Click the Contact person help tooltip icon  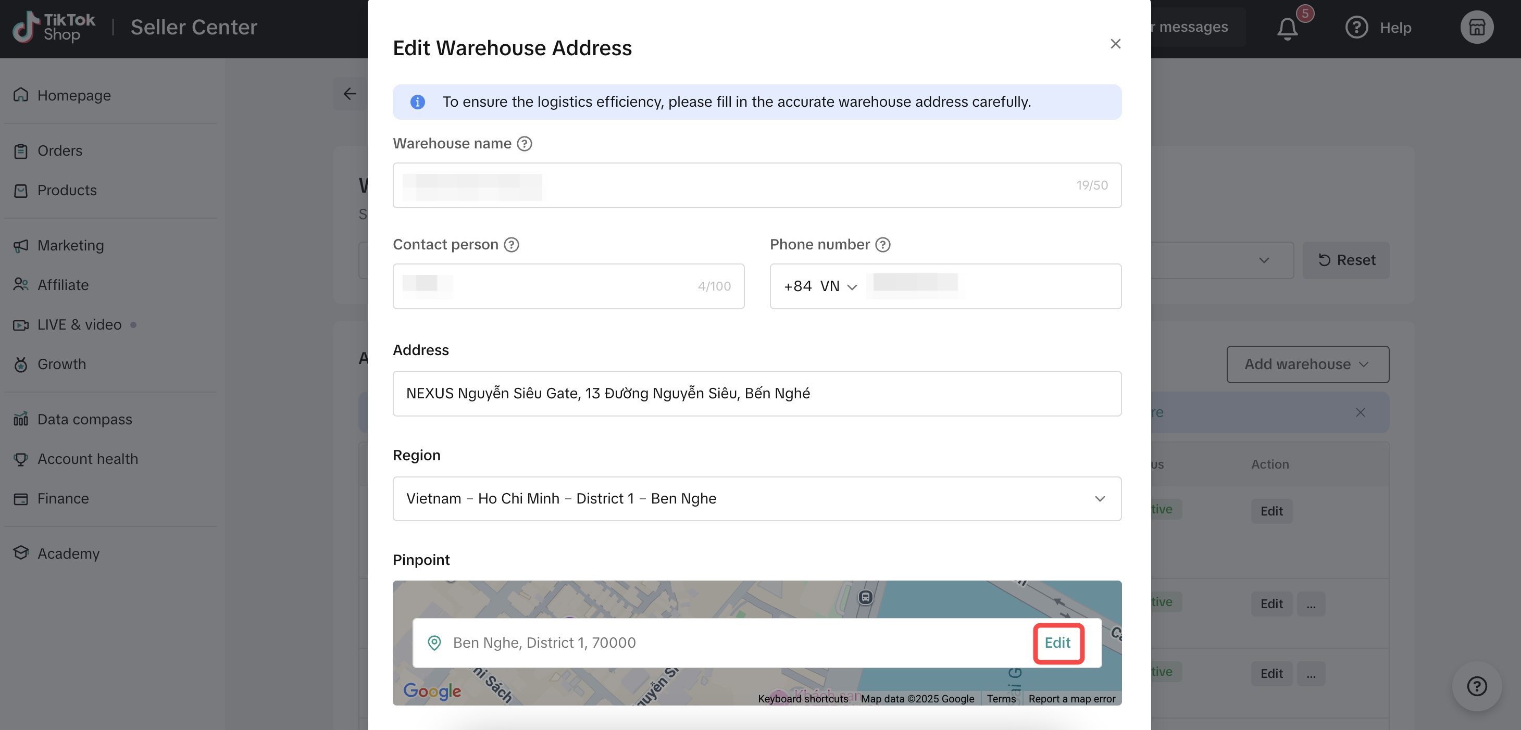click(512, 244)
